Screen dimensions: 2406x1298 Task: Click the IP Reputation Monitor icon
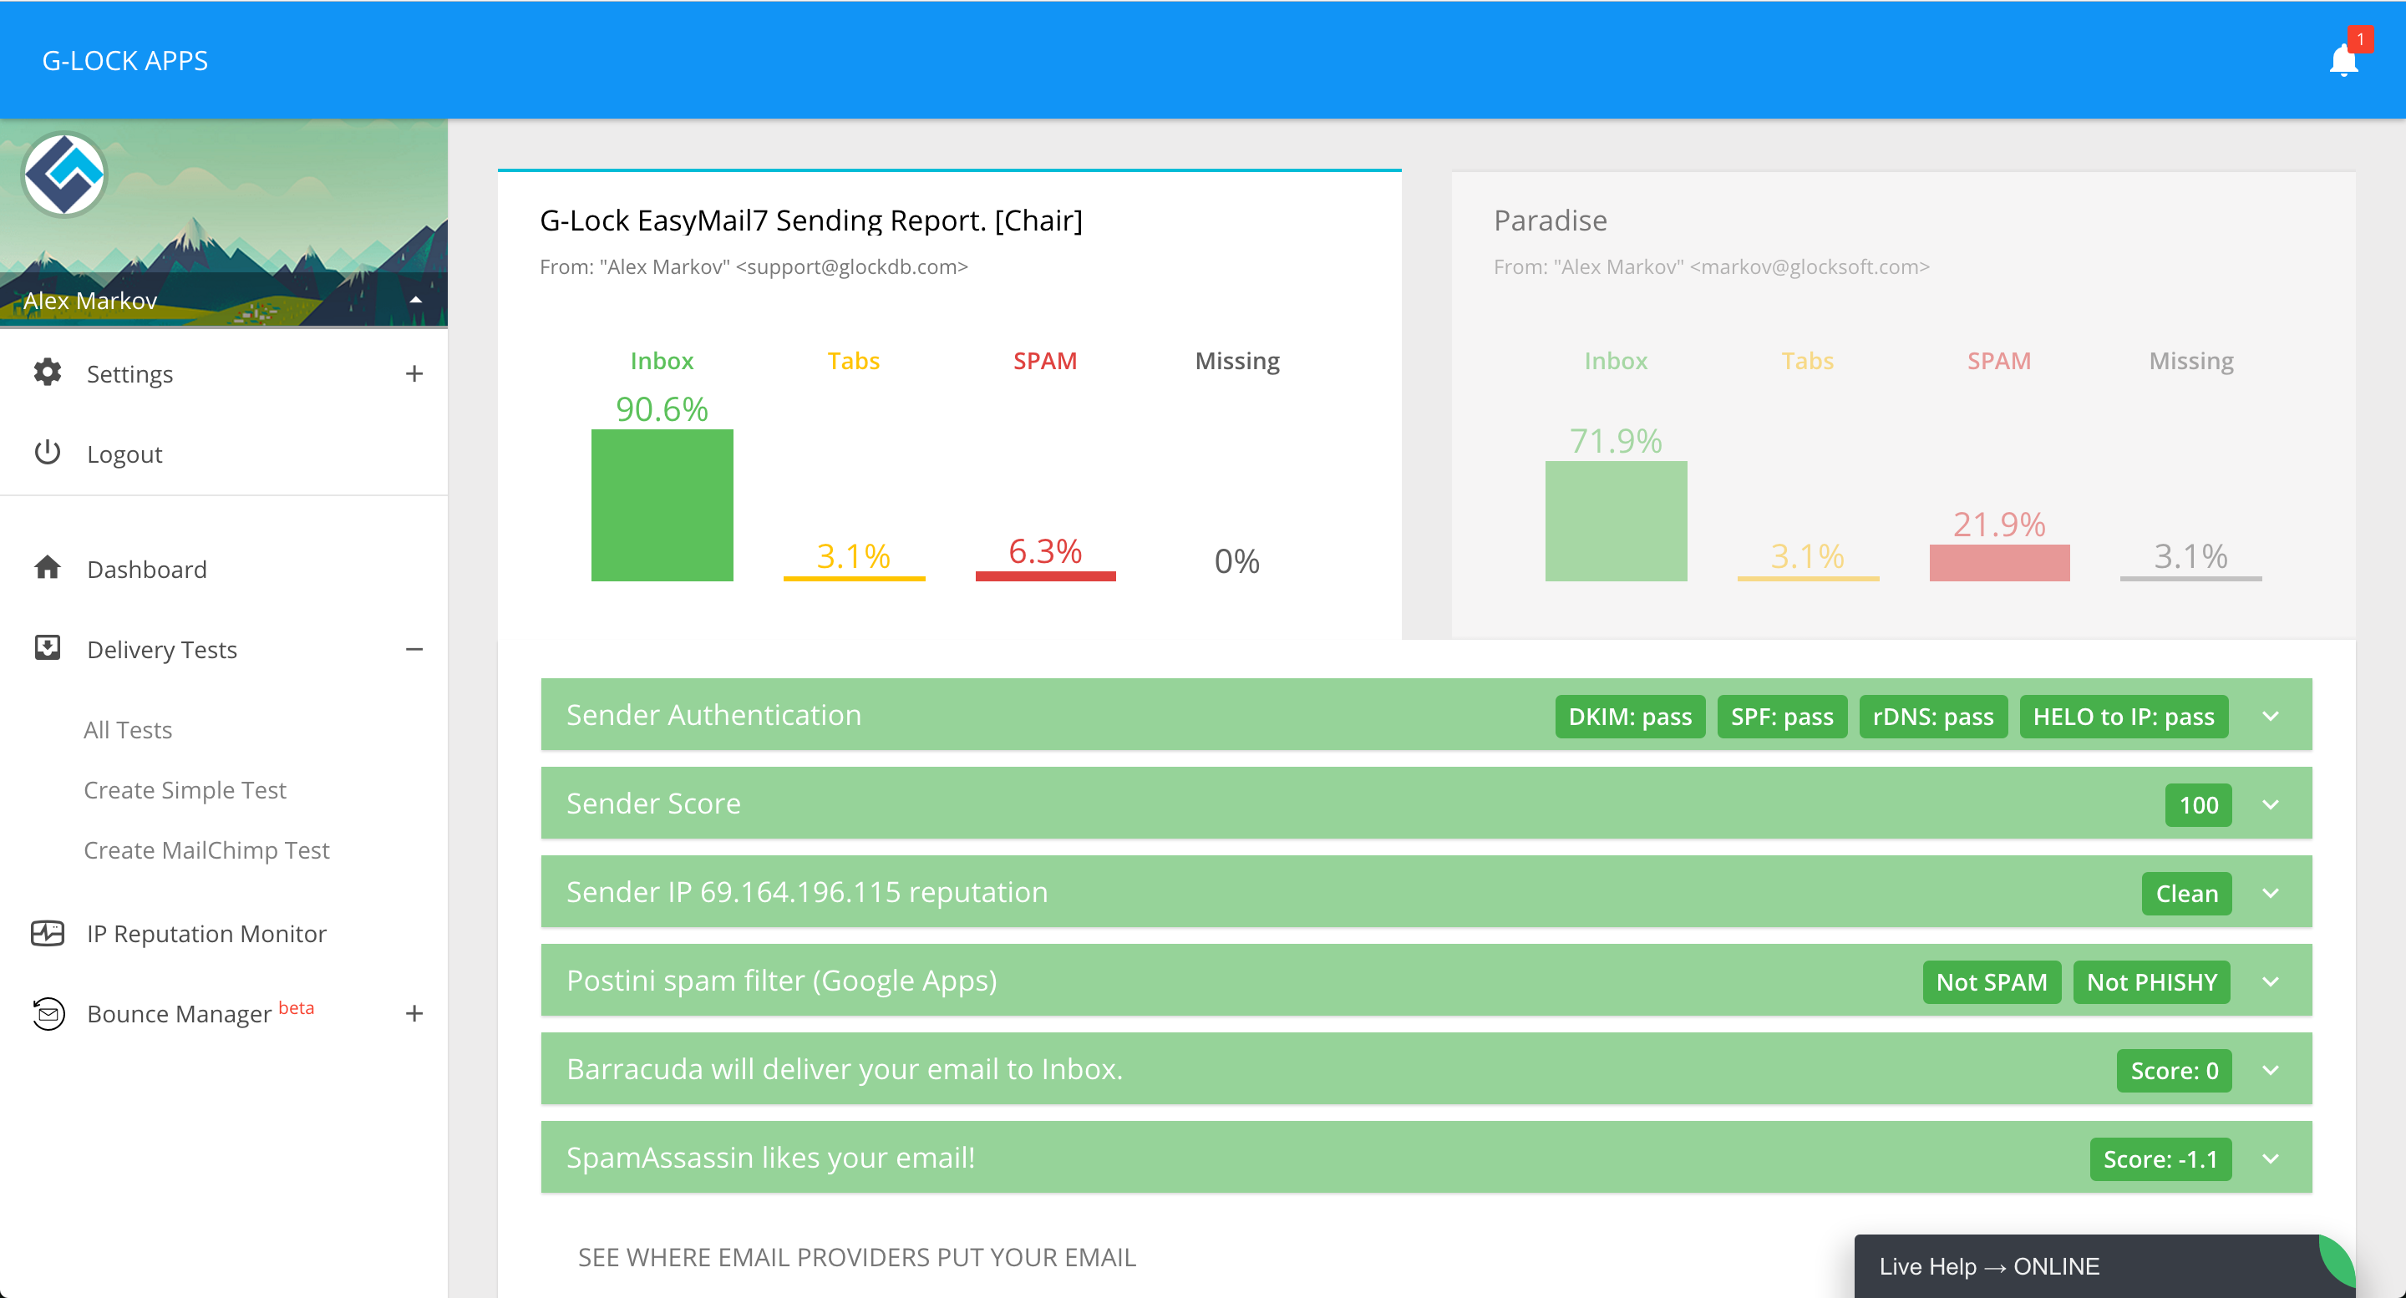coord(47,933)
